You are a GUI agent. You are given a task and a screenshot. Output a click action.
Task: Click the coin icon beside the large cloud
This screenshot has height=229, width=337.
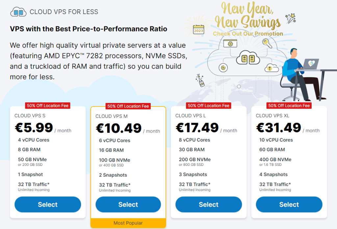[223, 68]
